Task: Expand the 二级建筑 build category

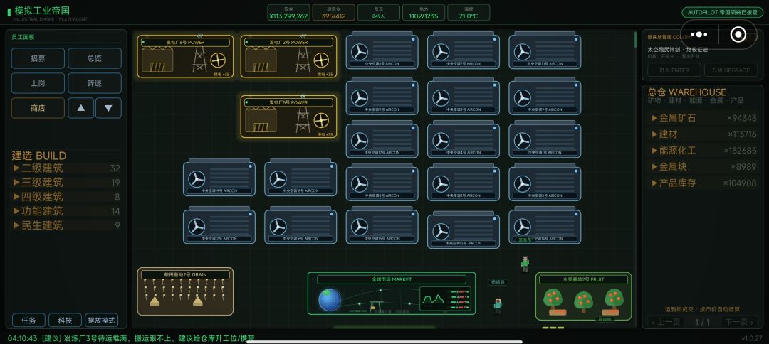Action: (x=66, y=168)
